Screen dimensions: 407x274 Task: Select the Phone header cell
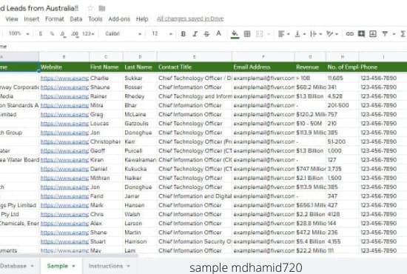click(383, 67)
